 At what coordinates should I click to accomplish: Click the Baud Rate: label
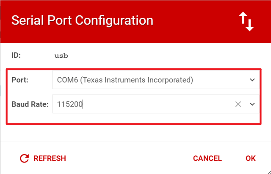[x=30, y=104]
